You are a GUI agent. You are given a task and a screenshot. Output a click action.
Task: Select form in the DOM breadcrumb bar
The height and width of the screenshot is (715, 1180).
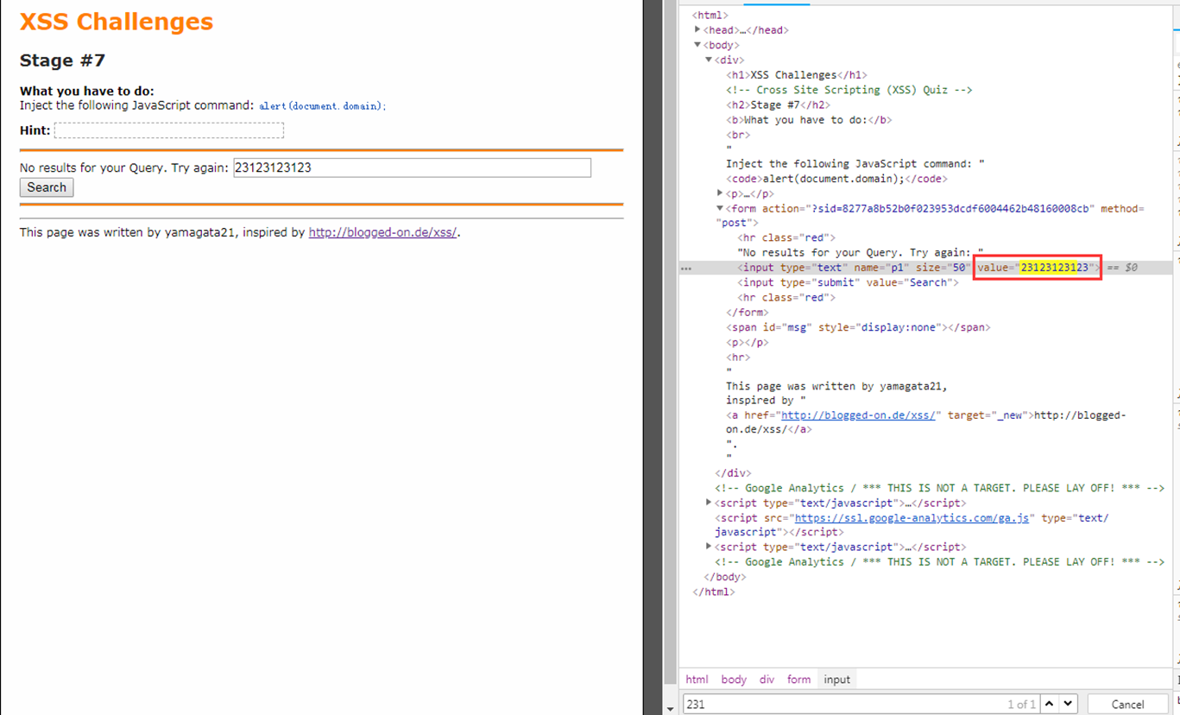798,680
